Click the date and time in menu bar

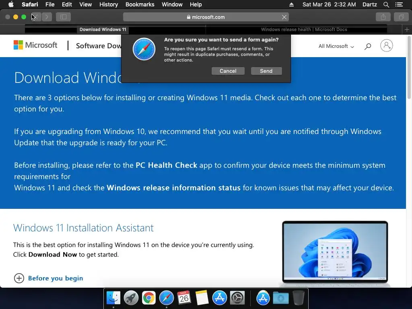pos(329,4)
